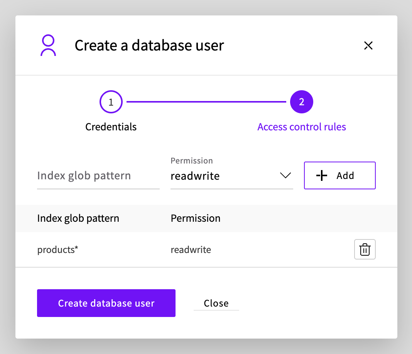412x354 pixels.
Task: Click the Create database user button
Action: 106,303
